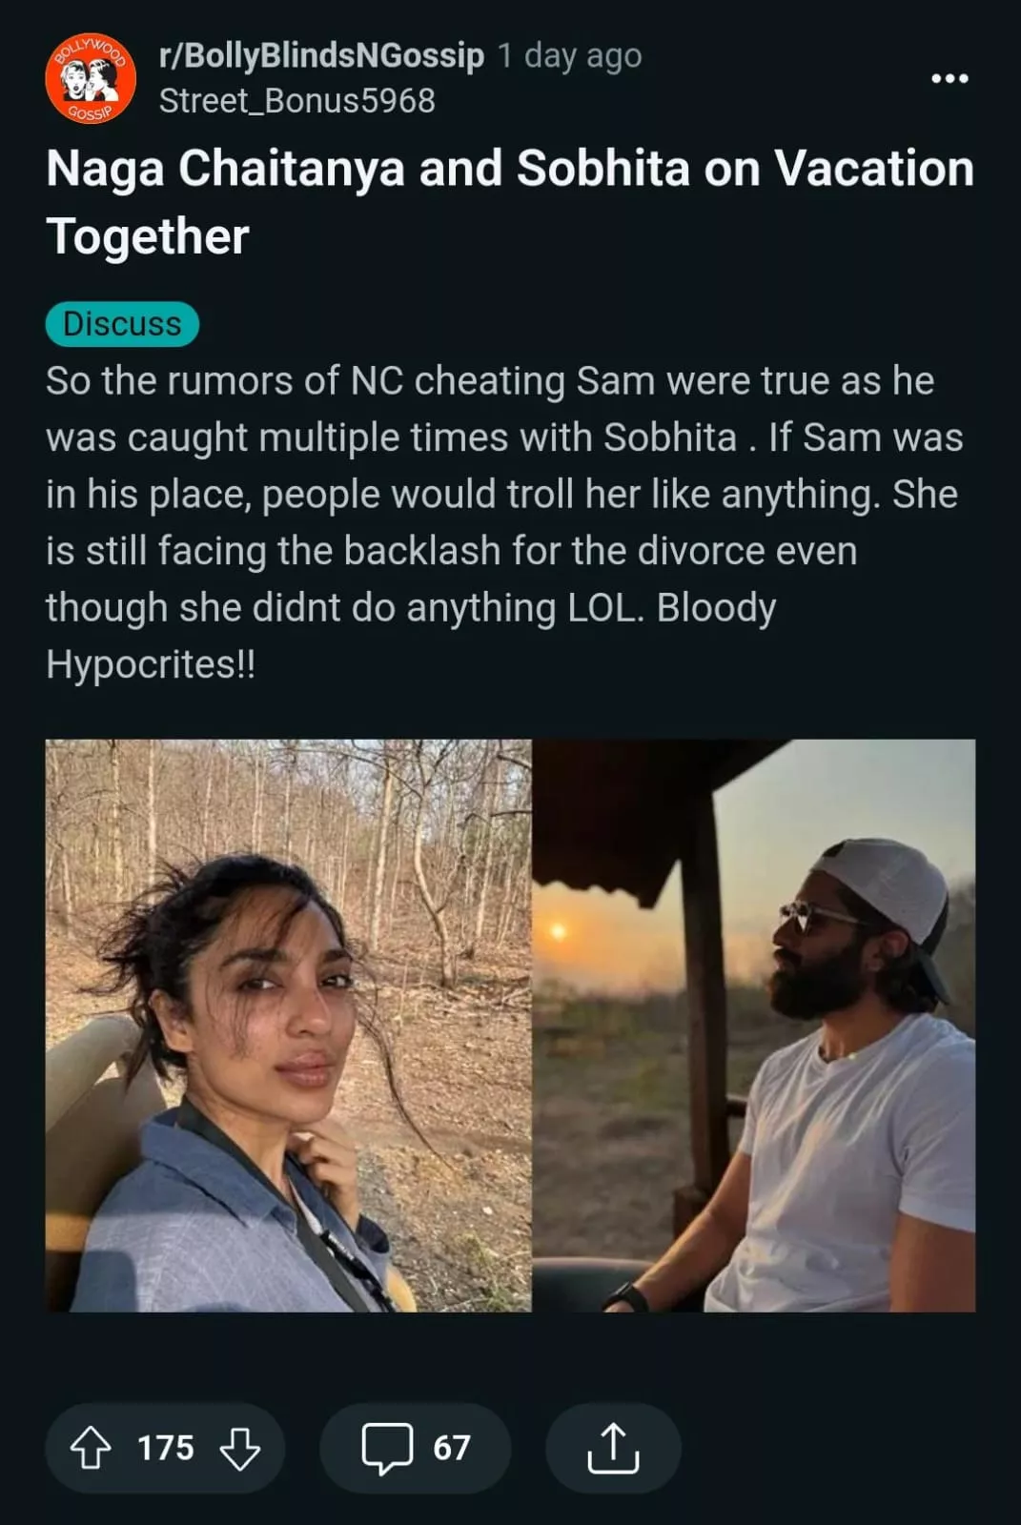This screenshot has height=1525, width=1021.
Task: Open the left selfie photo in the forest
Action: tap(288, 1025)
